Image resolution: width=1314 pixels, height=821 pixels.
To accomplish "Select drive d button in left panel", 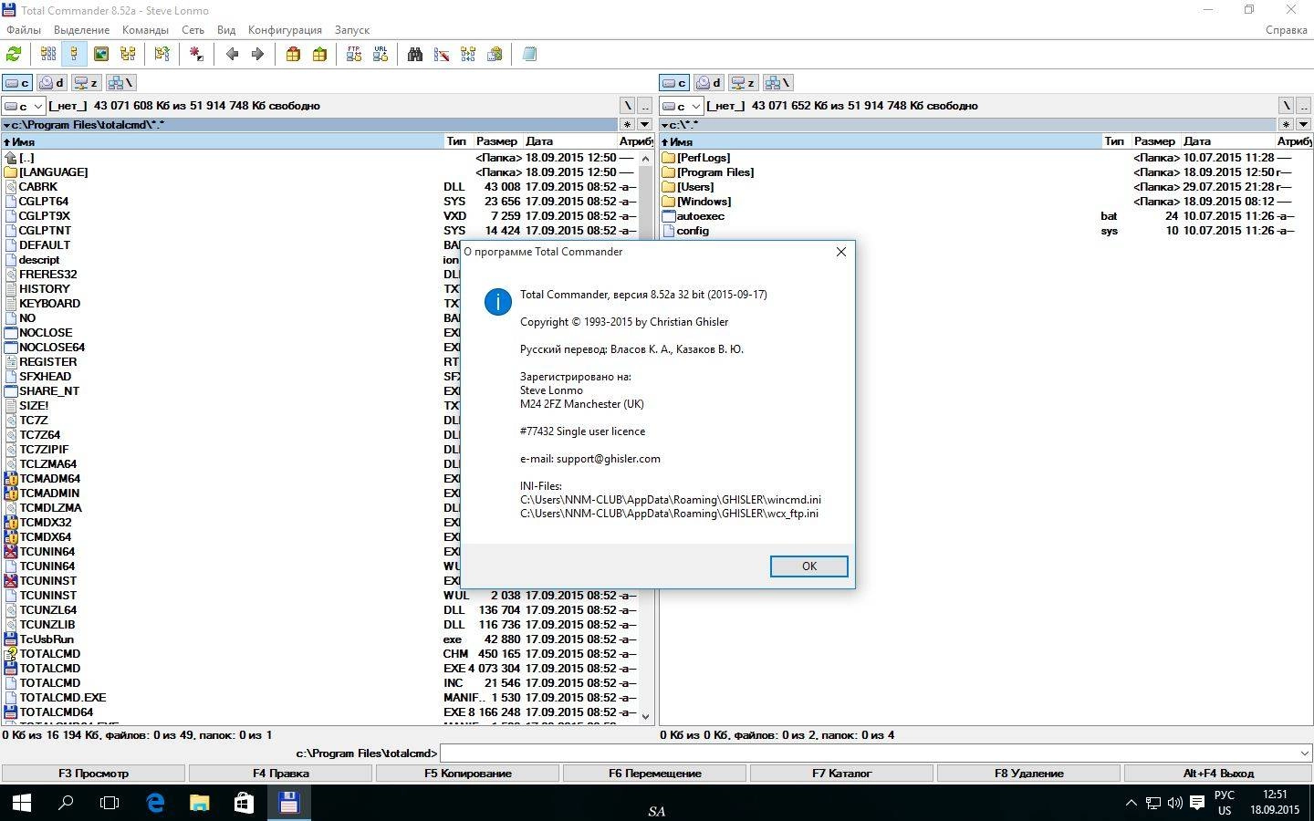I will tap(52, 83).
